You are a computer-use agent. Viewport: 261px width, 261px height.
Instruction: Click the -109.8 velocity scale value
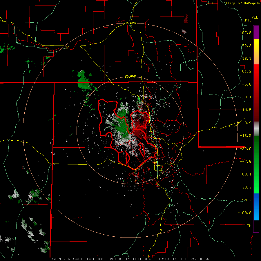[244, 213]
